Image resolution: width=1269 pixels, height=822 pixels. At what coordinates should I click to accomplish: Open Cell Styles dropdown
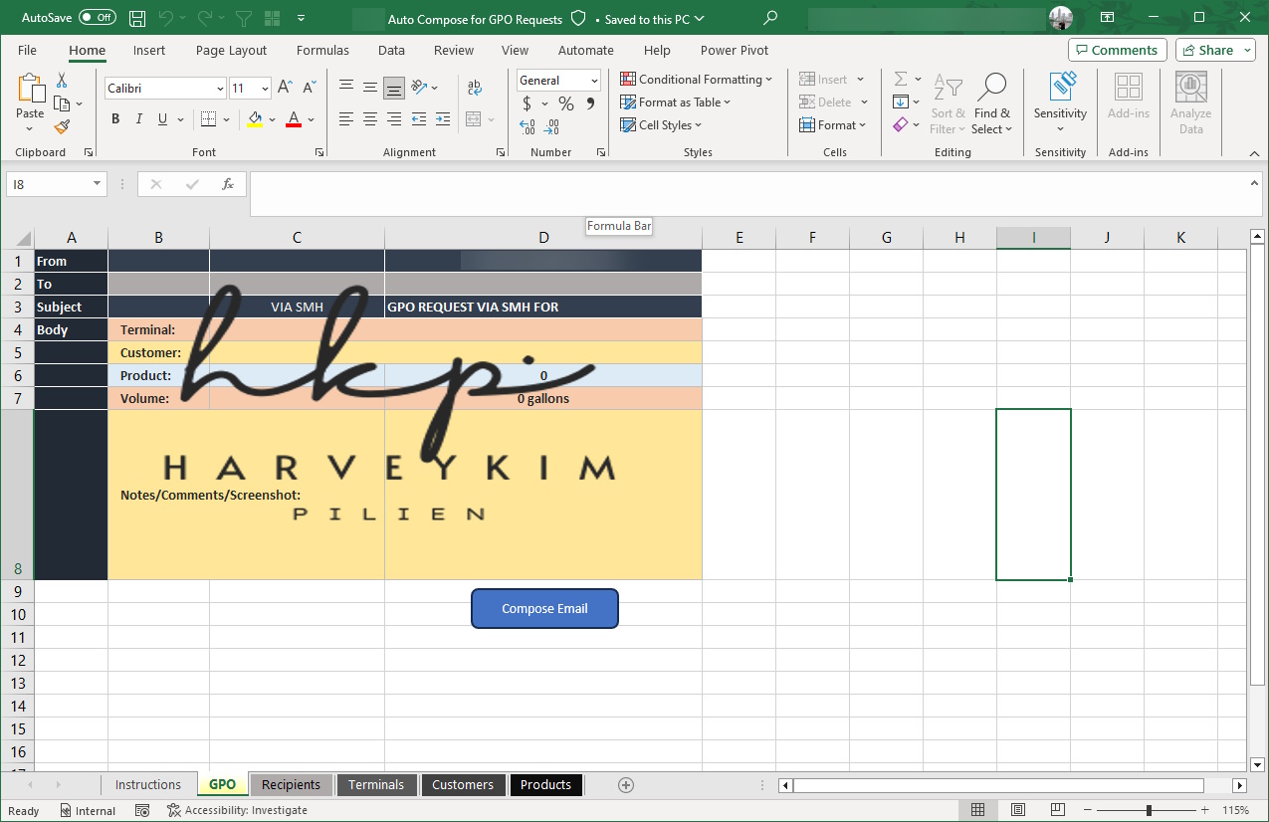(662, 125)
